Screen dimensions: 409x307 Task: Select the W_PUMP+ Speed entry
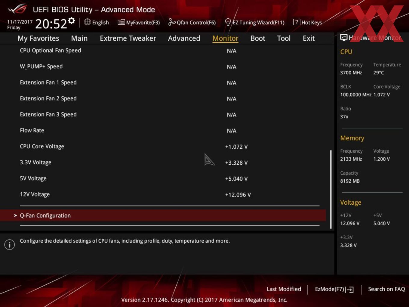pos(163,67)
